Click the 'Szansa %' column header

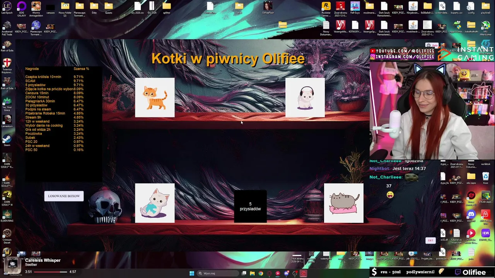point(81,69)
